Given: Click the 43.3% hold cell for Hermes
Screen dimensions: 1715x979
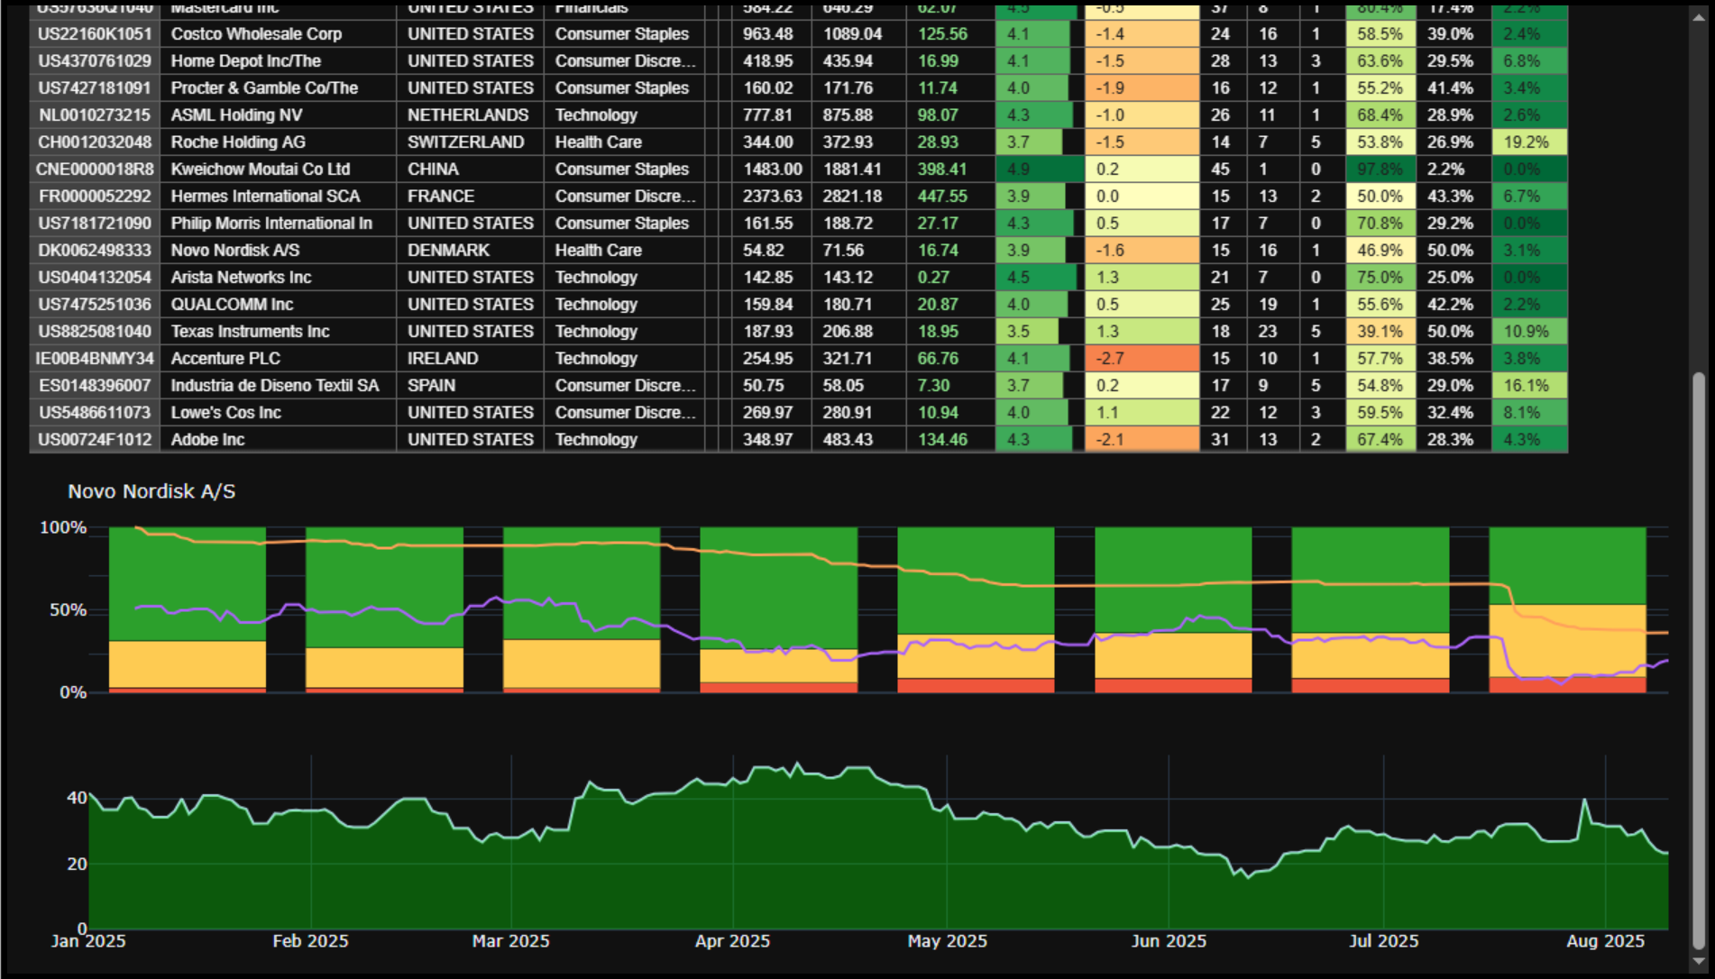Looking at the screenshot, I should coord(1454,197).
